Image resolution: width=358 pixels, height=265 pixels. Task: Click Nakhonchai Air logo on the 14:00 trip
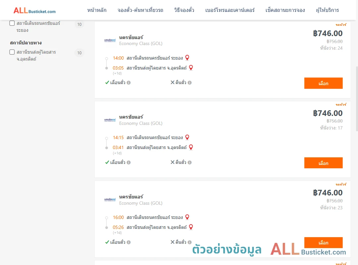pyautogui.click(x=110, y=40)
